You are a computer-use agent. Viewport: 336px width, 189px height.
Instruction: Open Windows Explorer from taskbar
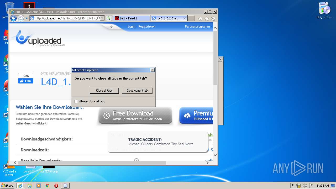tap(30, 185)
